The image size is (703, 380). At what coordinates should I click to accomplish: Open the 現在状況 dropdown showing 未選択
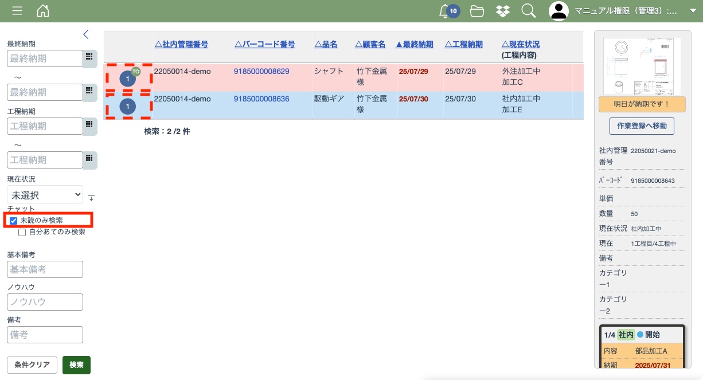pyautogui.click(x=45, y=195)
